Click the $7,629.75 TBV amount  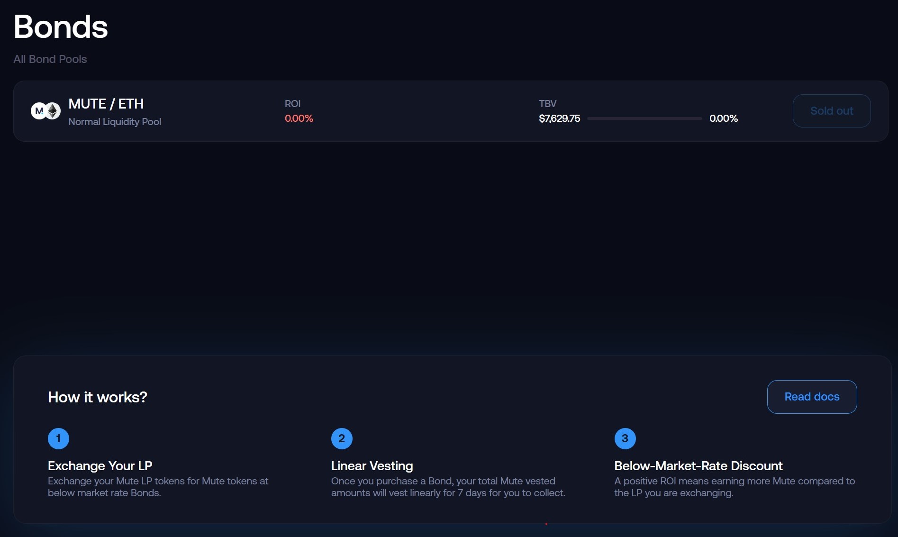pos(559,118)
